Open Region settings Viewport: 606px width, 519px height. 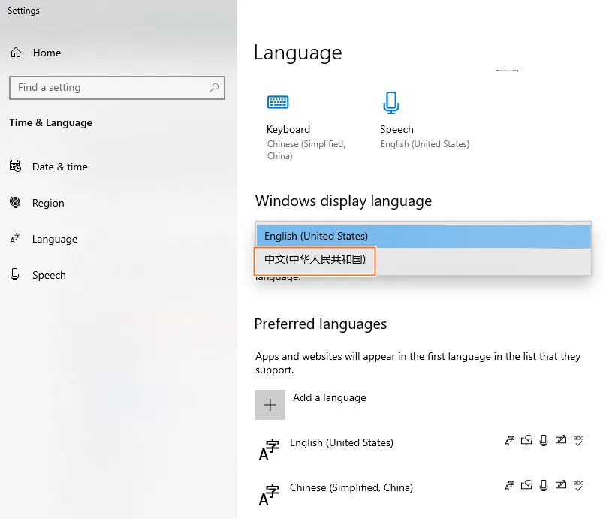pyautogui.click(x=47, y=203)
